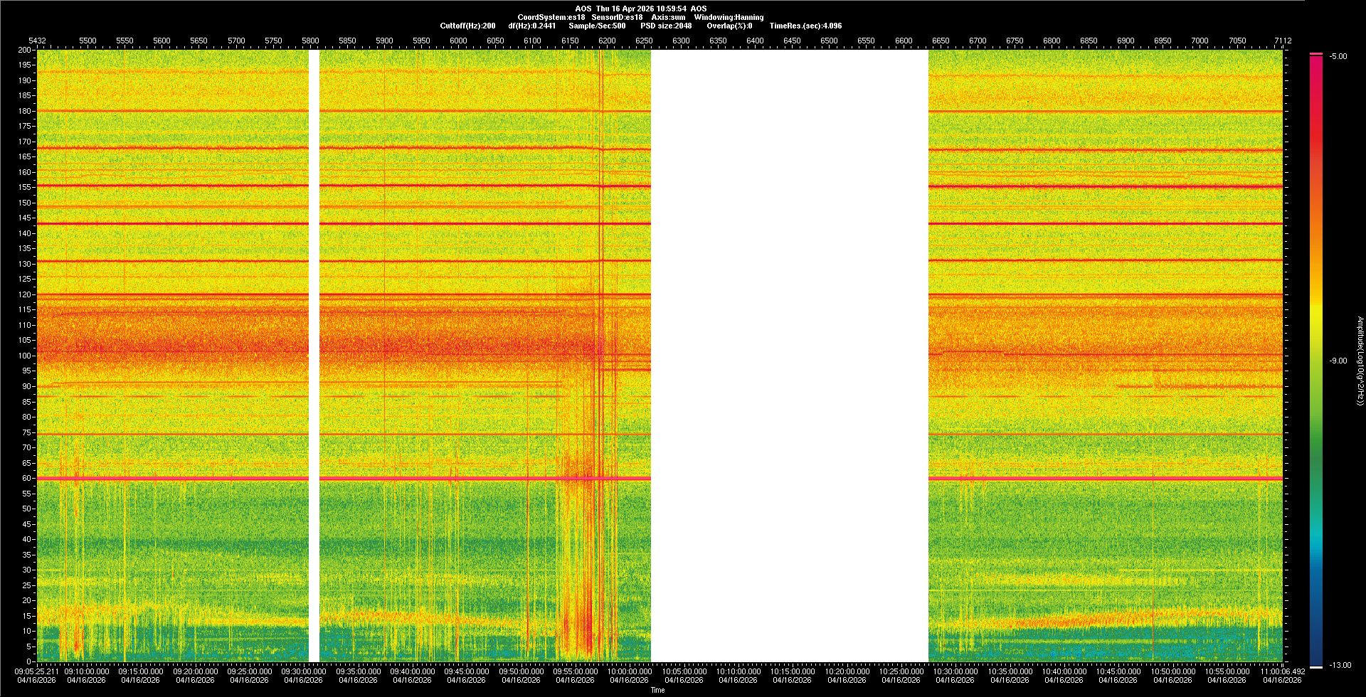Click the -13.00 colorbar minimum label
This screenshot has height=697, width=1366.
click(1340, 666)
